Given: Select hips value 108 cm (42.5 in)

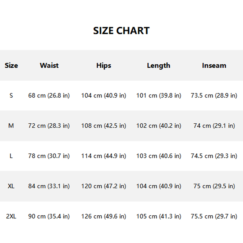Looking at the screenshot, I should click(x=104, y=126).
